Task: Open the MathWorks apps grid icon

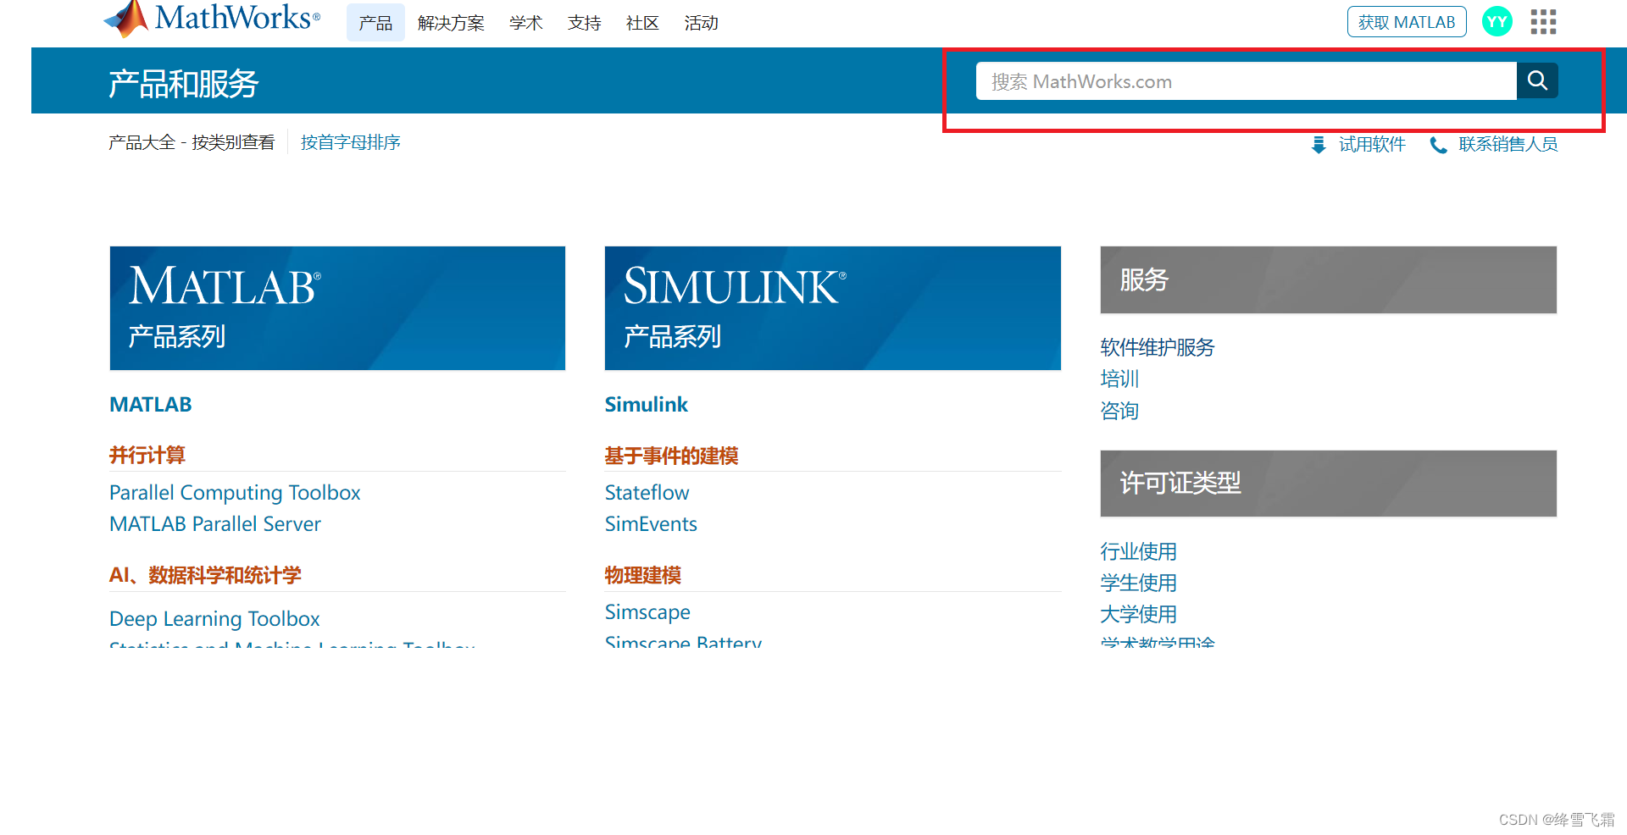Action: (1543, 21)
